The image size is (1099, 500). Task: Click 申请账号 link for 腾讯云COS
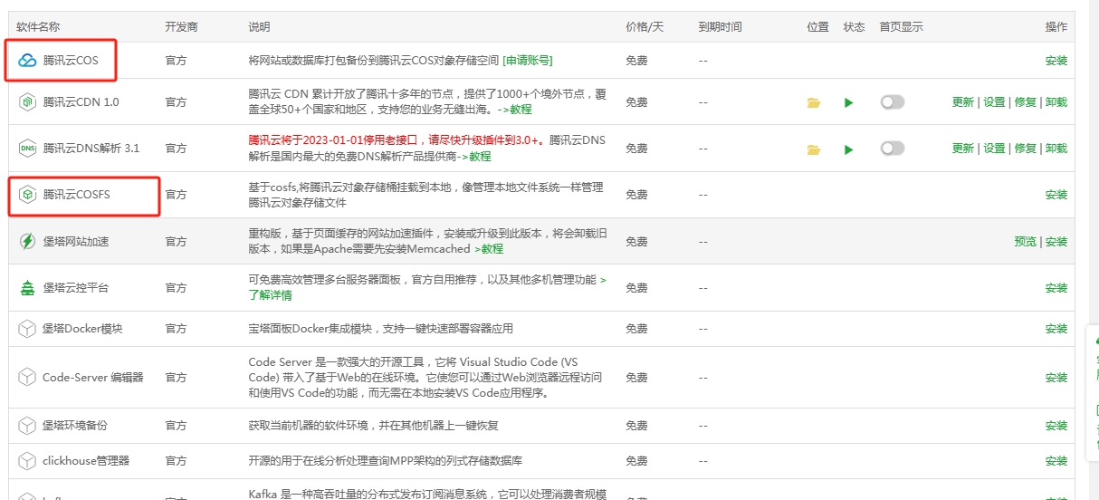point(528,61)
